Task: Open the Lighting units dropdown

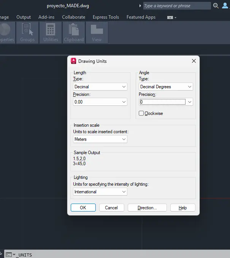Action: click(x=100, y=192)
